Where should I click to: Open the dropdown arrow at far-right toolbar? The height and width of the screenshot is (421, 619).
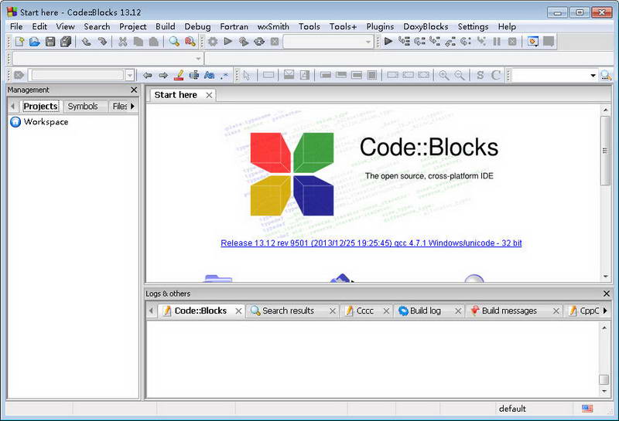[x=593, y=75]
